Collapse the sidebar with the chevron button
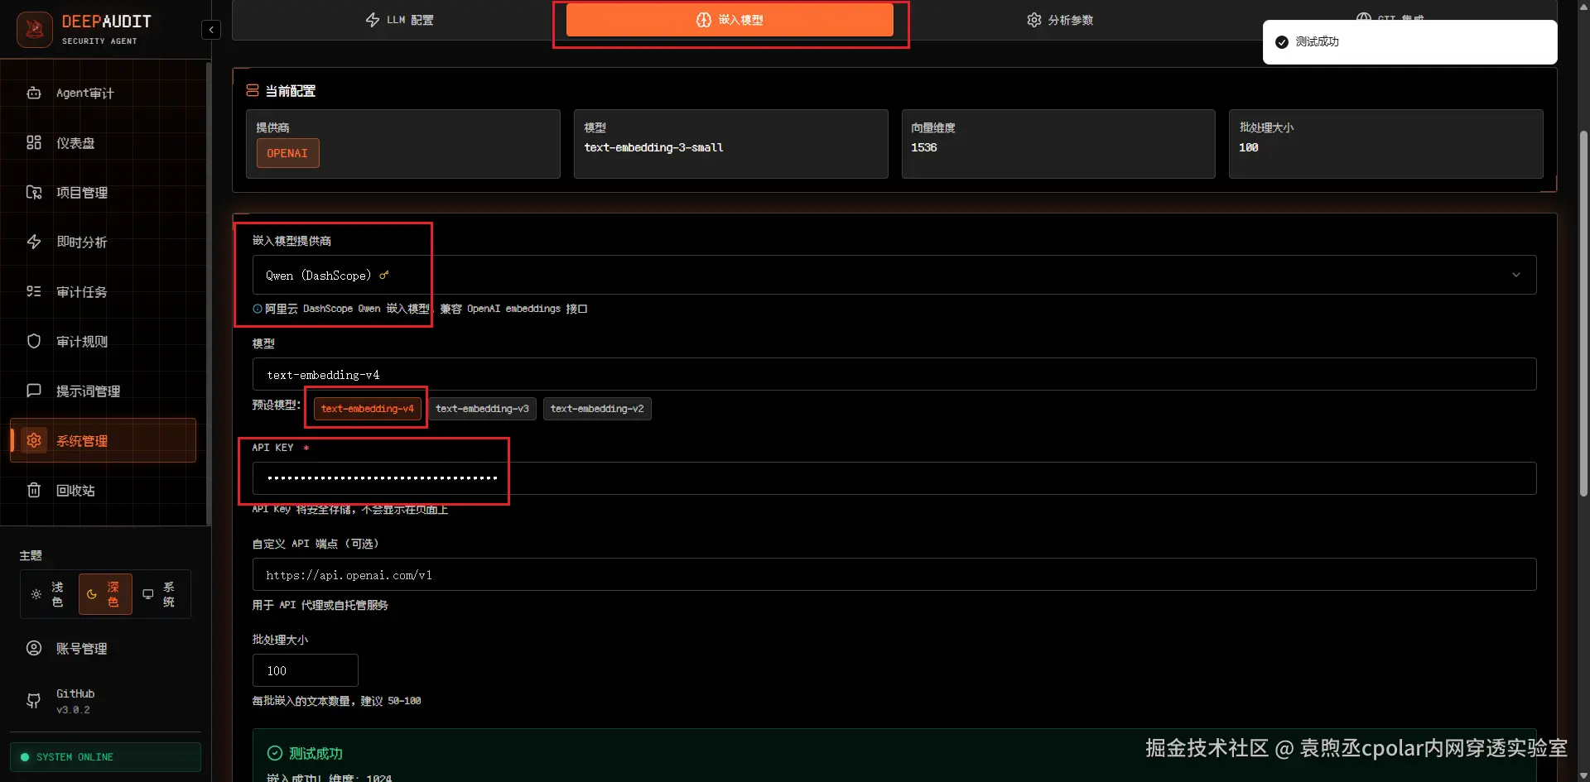This screenshot has height=782, width=1590. 211,30
